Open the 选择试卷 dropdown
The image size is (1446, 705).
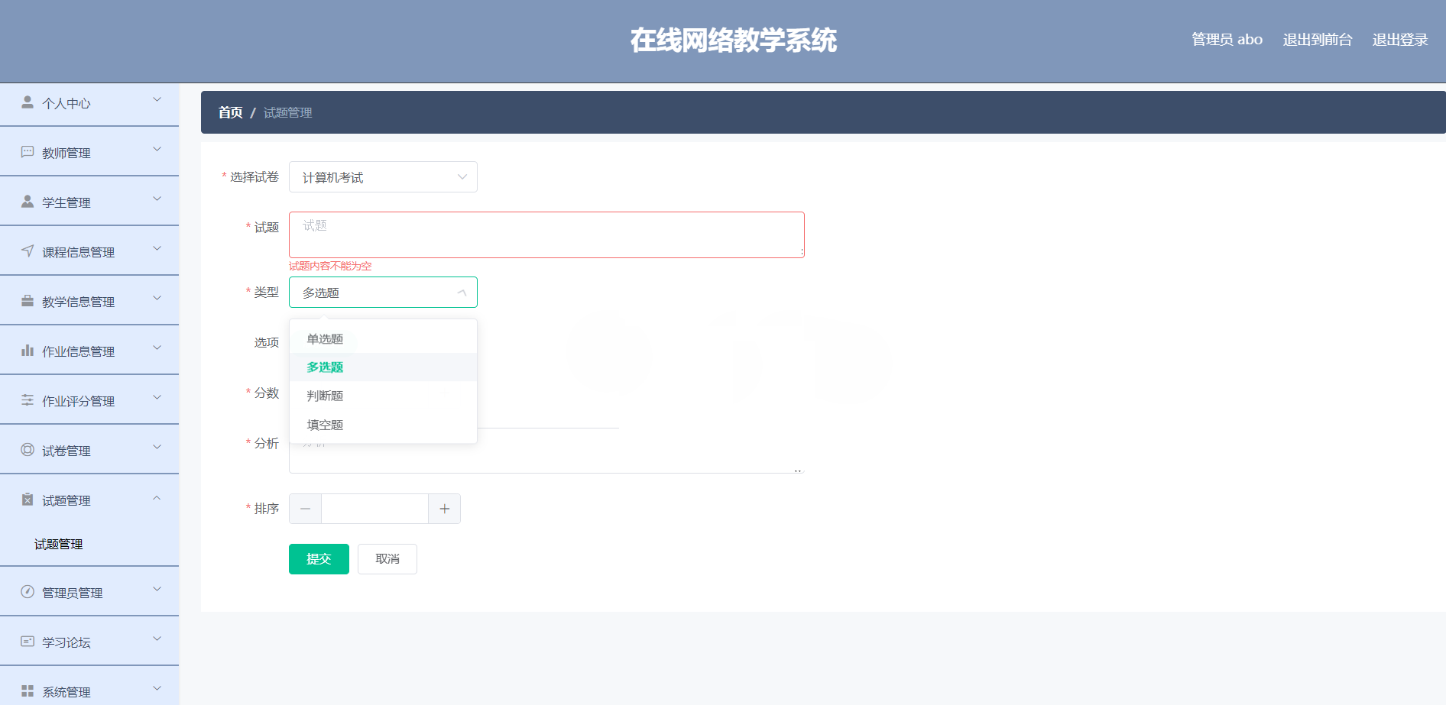382,176
